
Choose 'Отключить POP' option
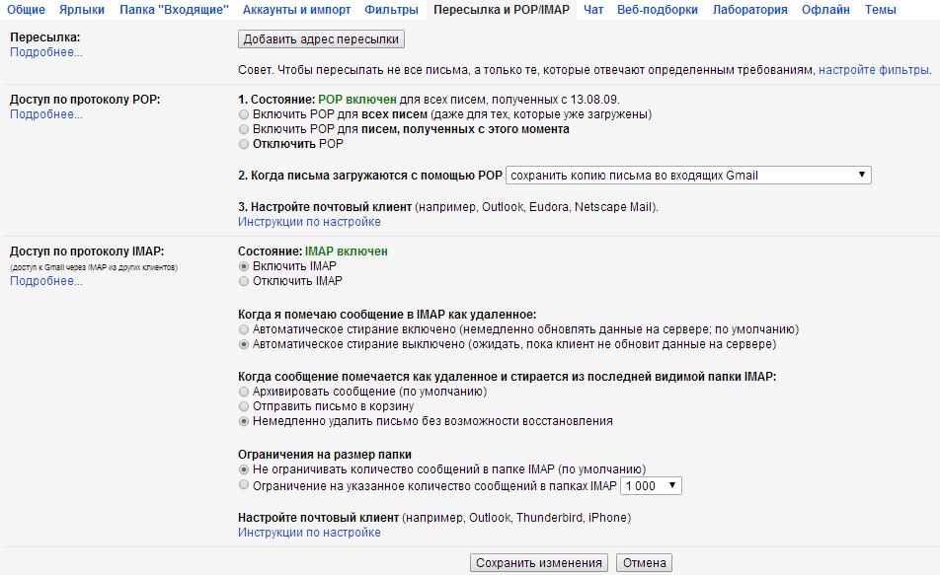pos(243,144)
